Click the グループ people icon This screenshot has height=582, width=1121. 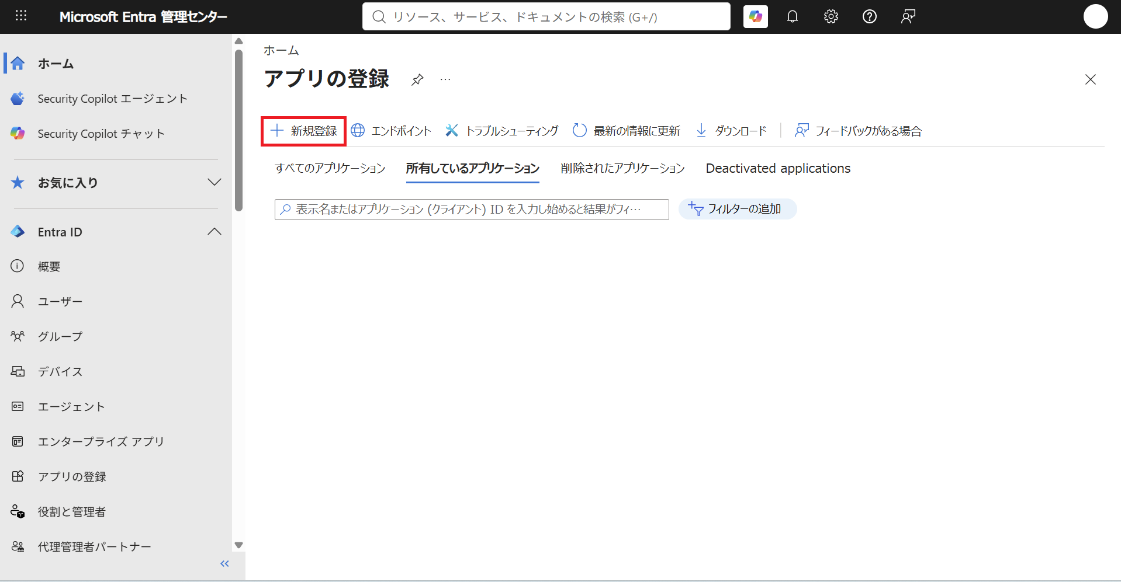(18, 336)
